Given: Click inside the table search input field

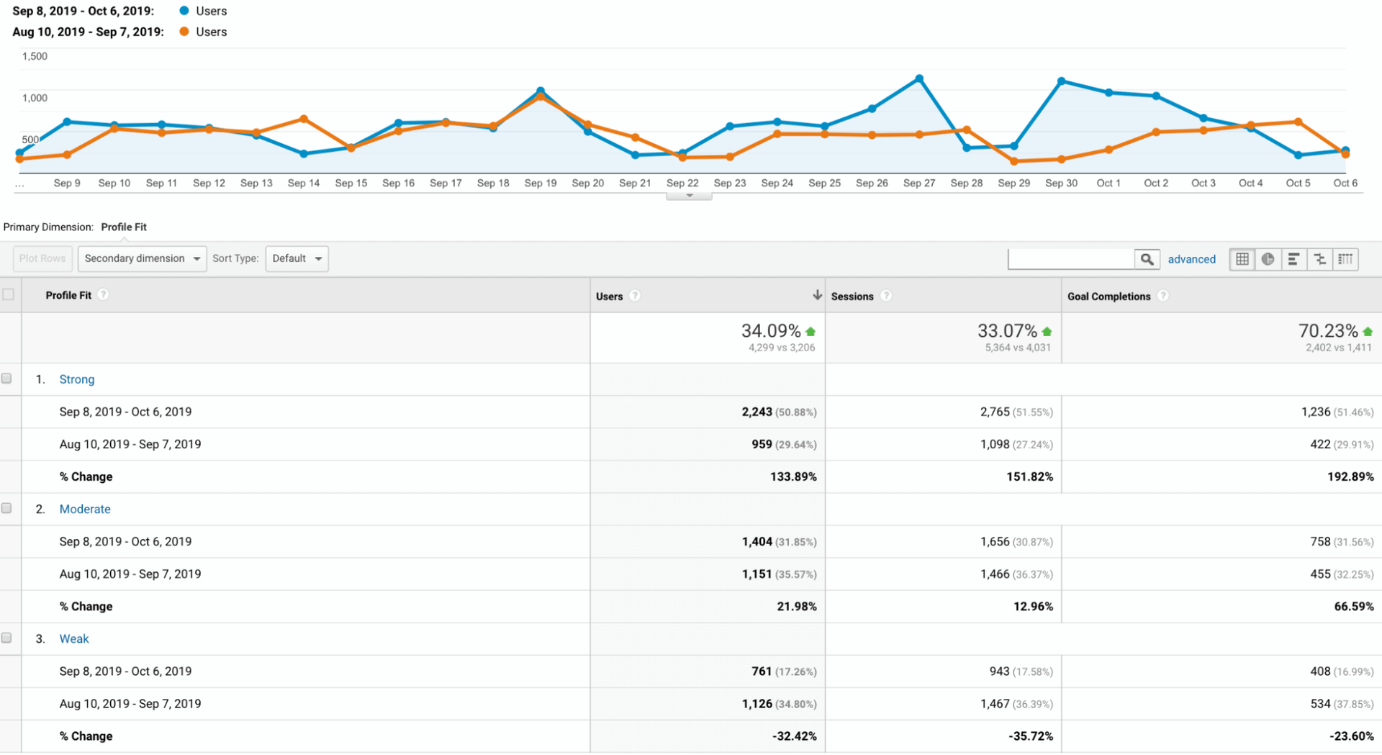Looking at the screenshot, I should coord(1070,259).
